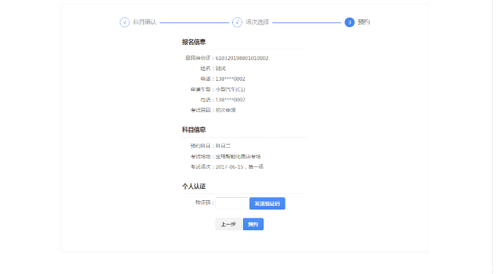499x274 pixels.
Task: Click the checkmark icon for 场次选择 step
Action: coord(237,23)
